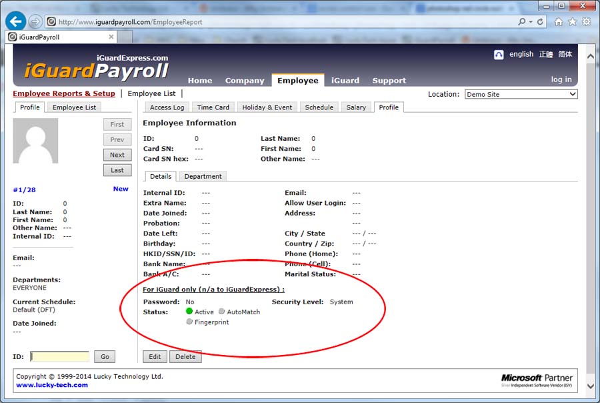600x403 pixels.
Task: Open the address bar search magnifier
Action: [521, 22]
